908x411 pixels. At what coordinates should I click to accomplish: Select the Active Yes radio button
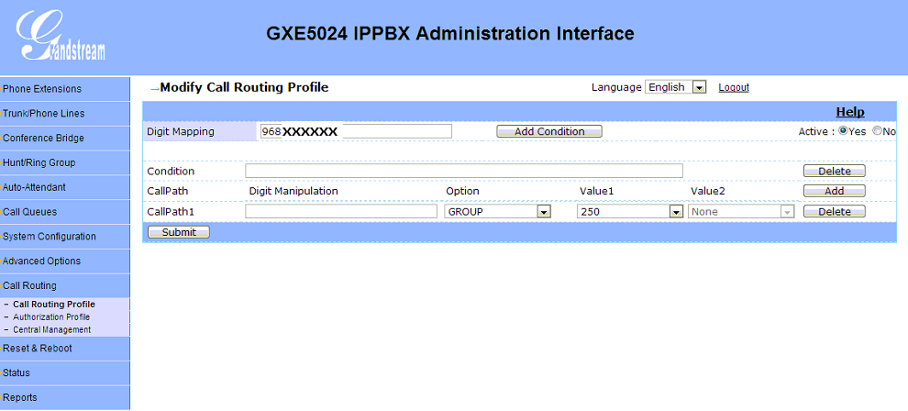point(843,131)
